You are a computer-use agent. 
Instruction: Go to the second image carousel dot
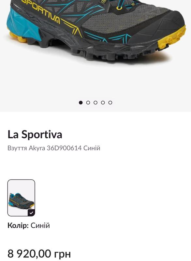click(x=88, y=102)
